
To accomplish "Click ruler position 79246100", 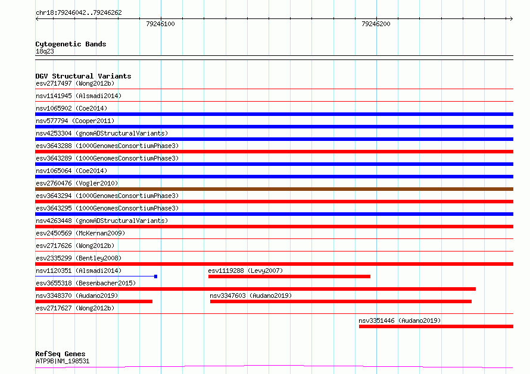I will (x=161, y=24).
